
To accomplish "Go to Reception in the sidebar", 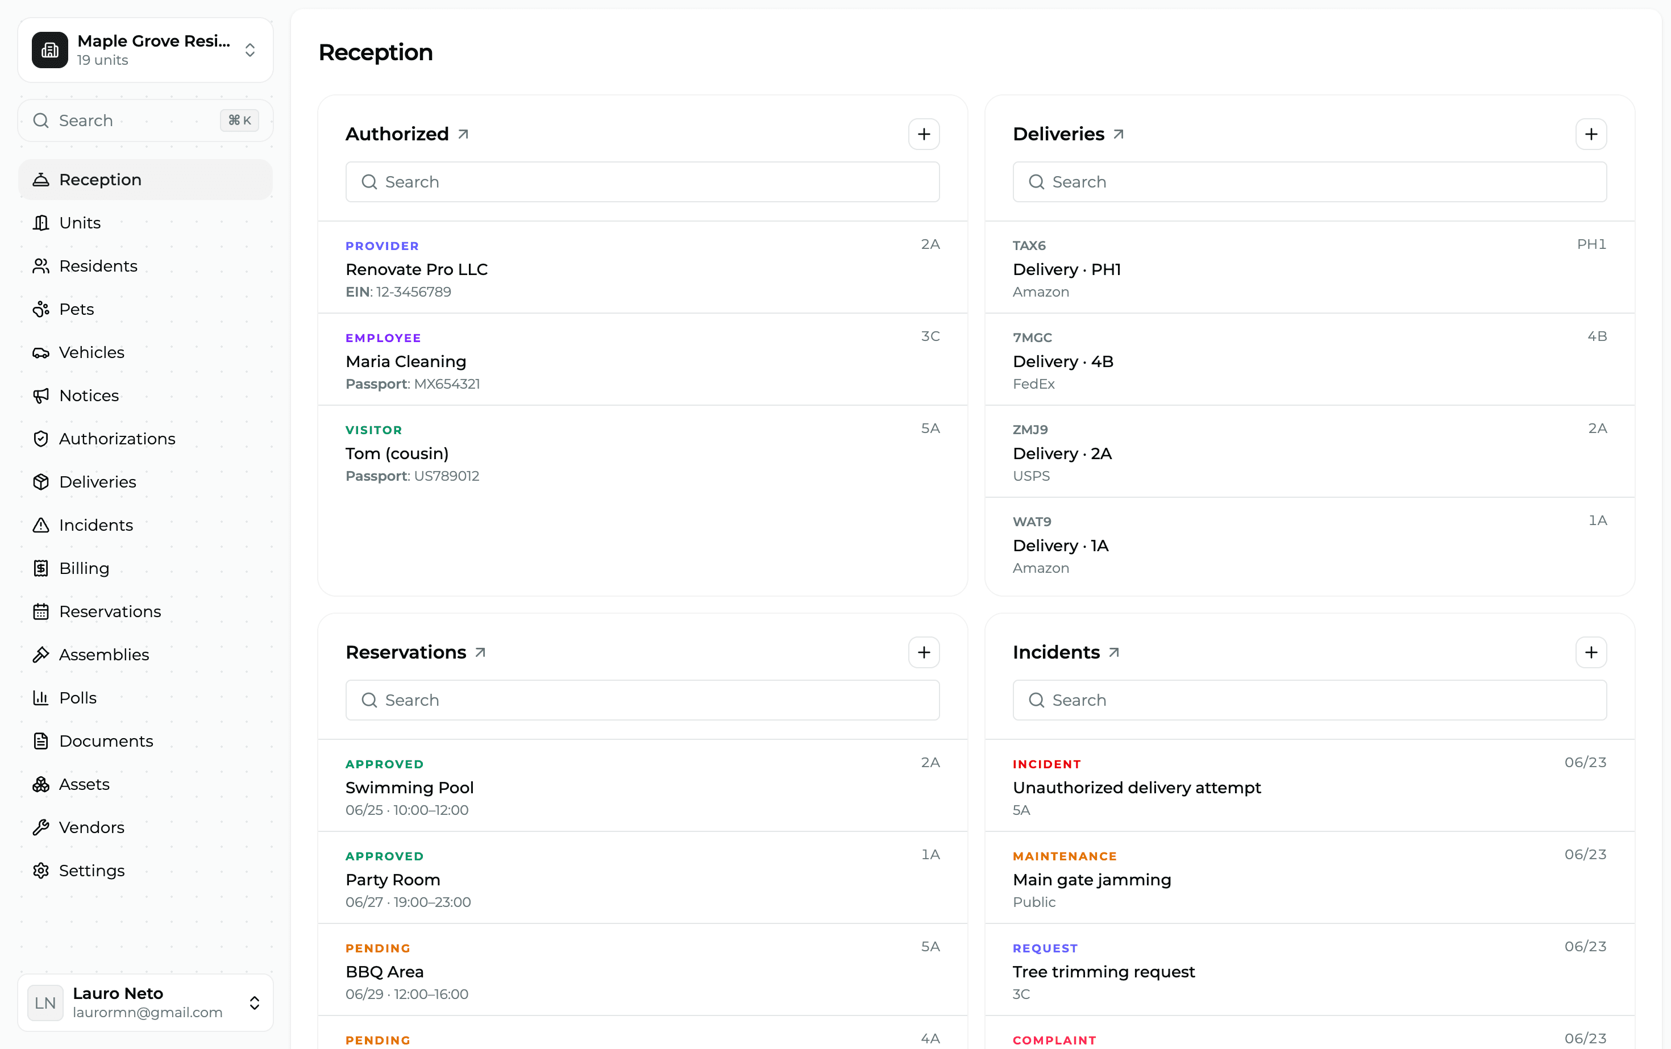I will coord(145,180).
